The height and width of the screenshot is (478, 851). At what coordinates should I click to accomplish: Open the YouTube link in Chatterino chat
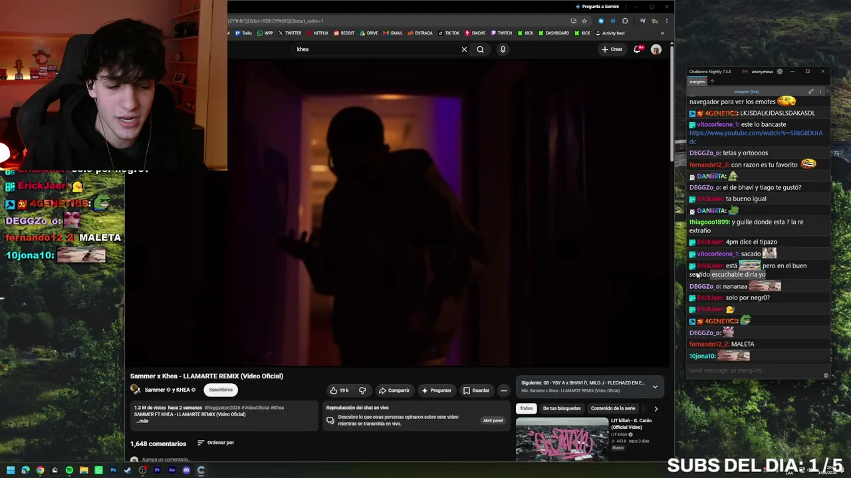[756, 137]
